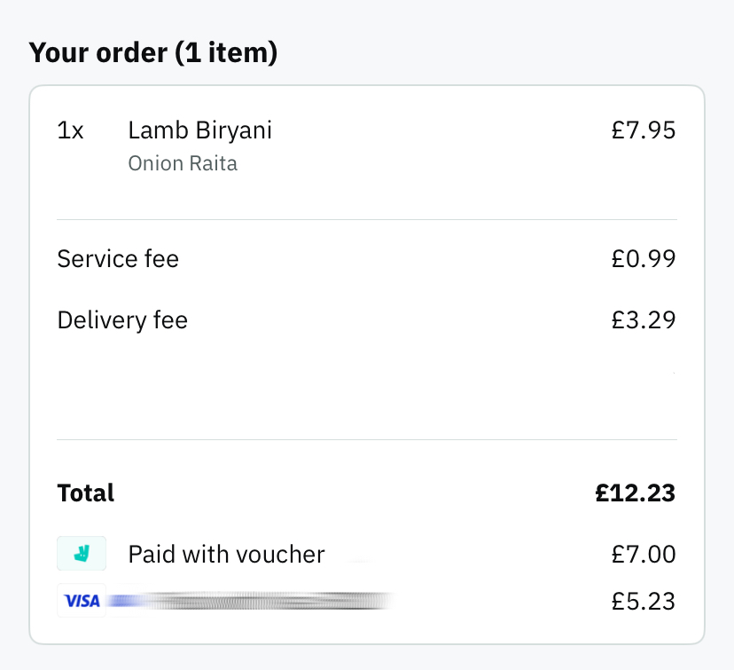This screenshot has height=670, width=734.
Task: Click the 1x quantity label
Action: coord(70,130)
